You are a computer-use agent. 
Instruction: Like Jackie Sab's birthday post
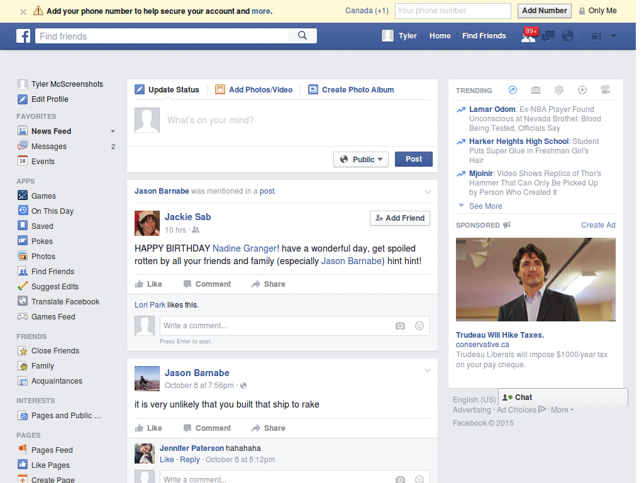(148, 284)
